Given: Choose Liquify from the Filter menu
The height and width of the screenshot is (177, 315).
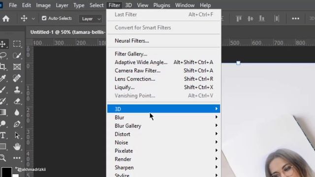Looking at the screenshot, I should click(163, 88).
